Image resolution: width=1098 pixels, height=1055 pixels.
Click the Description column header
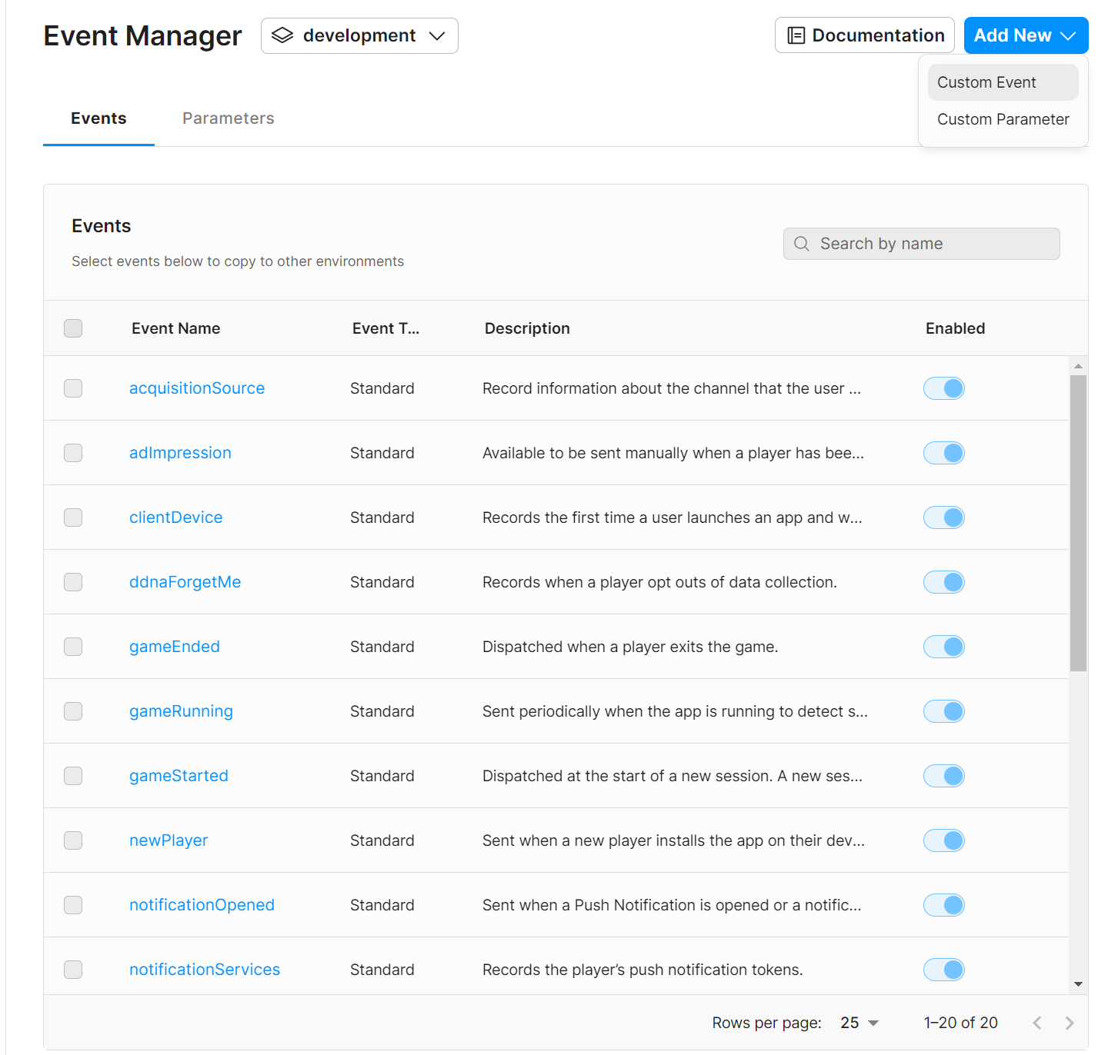click(527, 328)
